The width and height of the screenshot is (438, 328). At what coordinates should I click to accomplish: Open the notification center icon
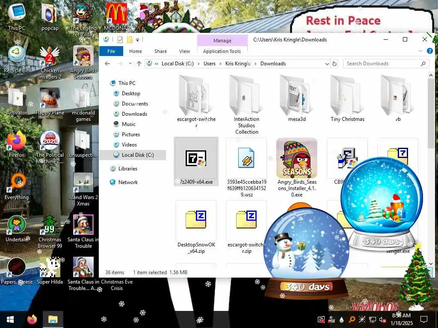(424, 319)
